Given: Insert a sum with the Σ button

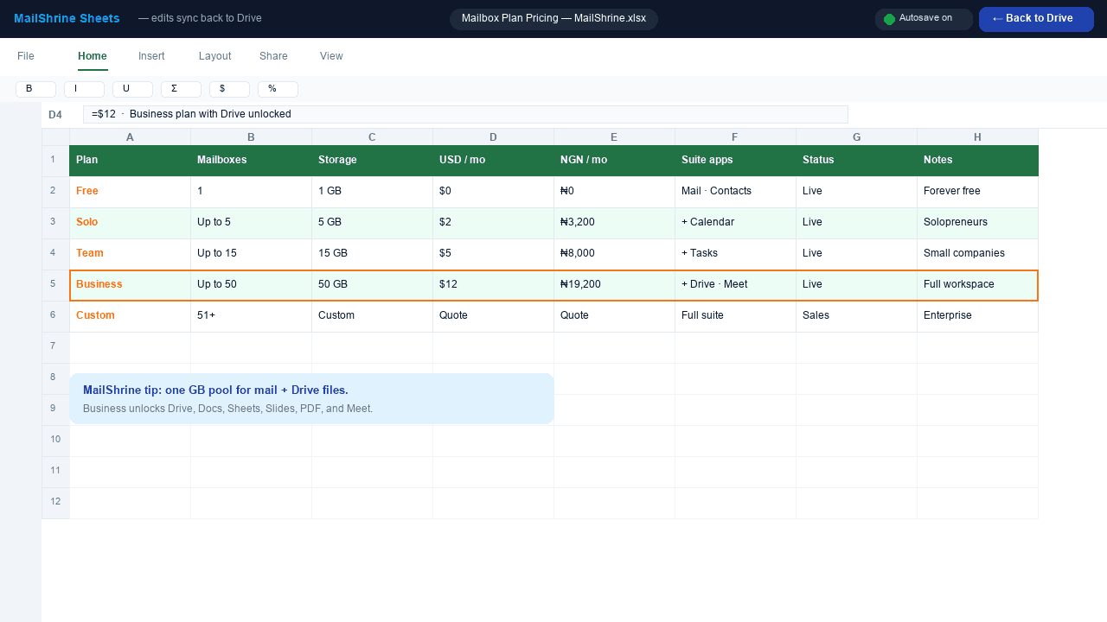Looking at the screenshot, I should tap(181, 89).
